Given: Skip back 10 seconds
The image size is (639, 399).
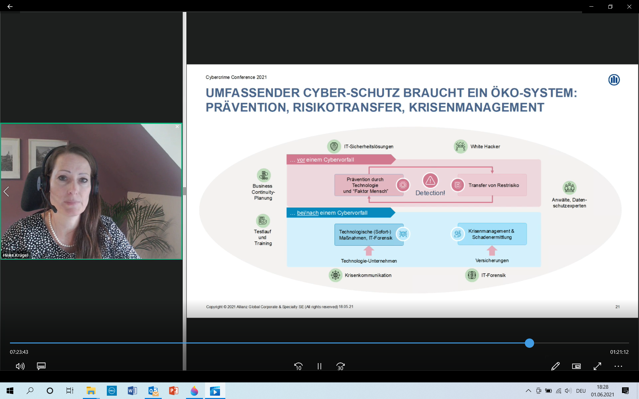Looking at the screenshot, I should [298, 366].
